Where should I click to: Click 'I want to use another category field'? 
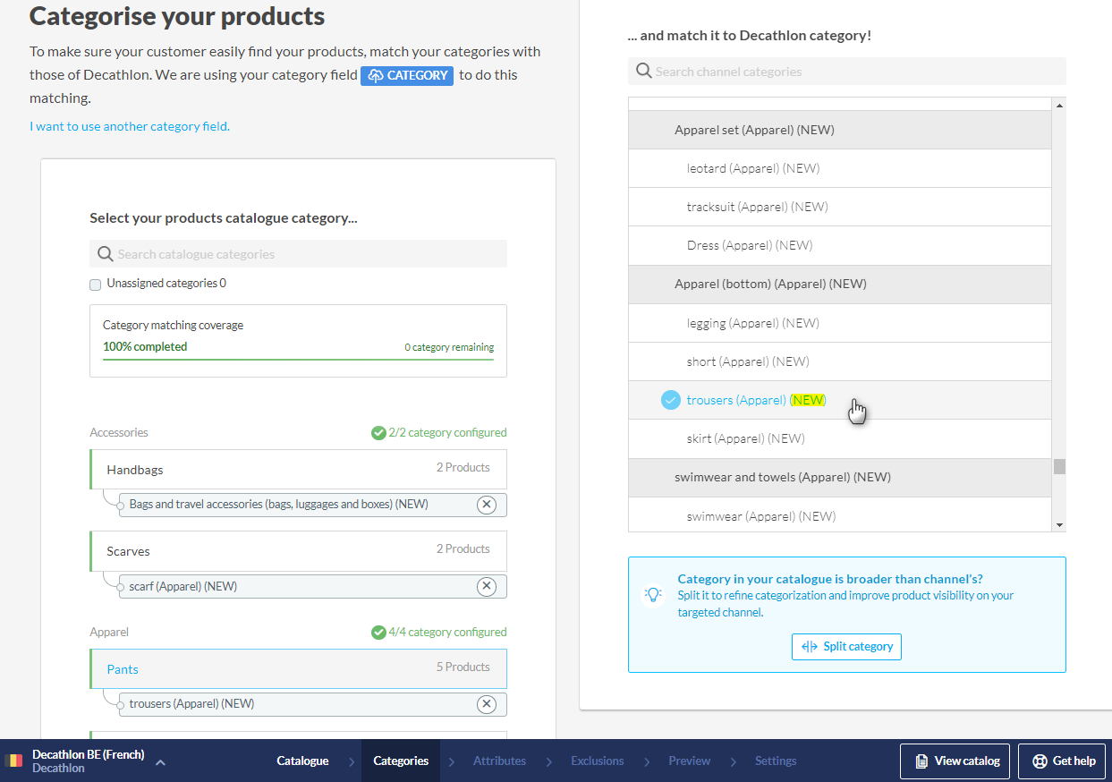pos(130,126)
